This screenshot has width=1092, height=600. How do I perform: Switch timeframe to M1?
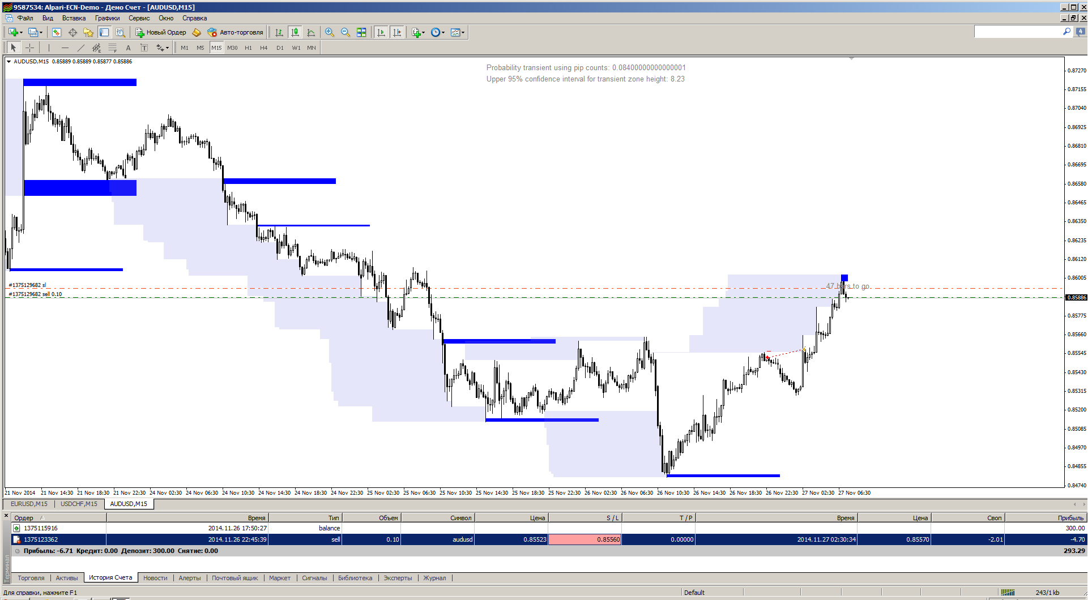pos(185,48)
